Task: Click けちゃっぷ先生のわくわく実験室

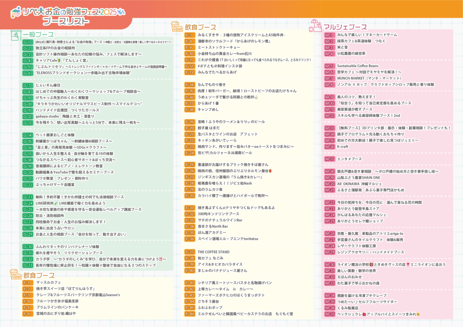Action: [56, 98]
